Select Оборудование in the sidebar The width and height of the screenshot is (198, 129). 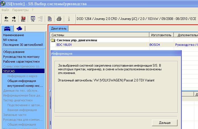[x=14, y=52]
